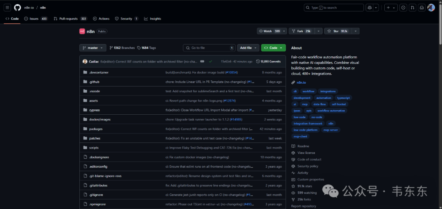Open the Security tab

pyautogui.click(x=126, y=18)
